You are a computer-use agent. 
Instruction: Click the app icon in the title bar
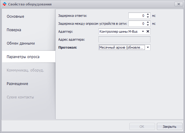pos(5,4)
